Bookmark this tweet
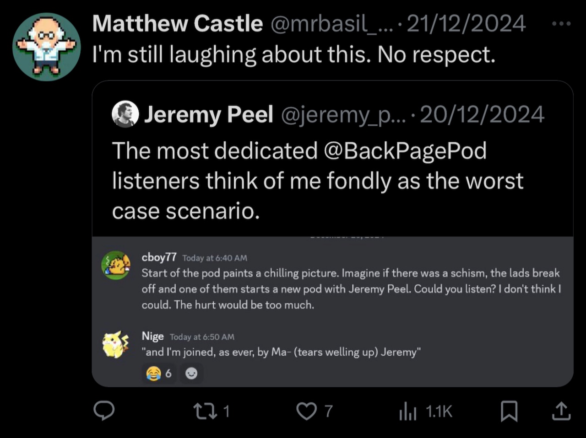This screenshot has width=586, height=438. point(509,411)
